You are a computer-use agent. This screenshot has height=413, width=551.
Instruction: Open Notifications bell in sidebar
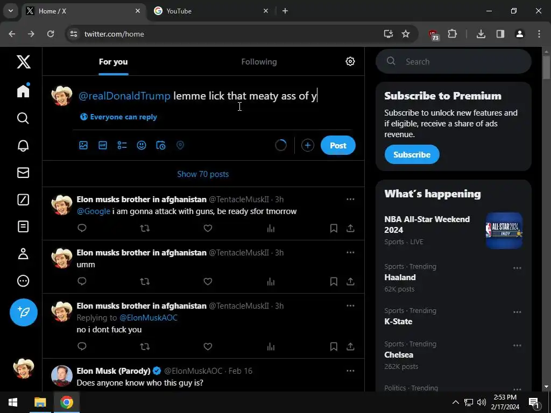coord(23,145)
